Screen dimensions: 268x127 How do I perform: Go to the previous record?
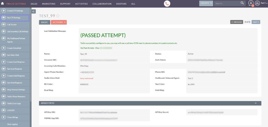[237, 22]
